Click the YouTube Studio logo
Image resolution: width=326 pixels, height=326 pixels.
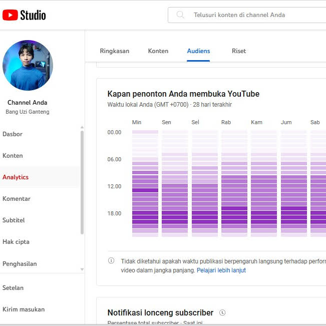pyautogui.click(x=24, y=15)
